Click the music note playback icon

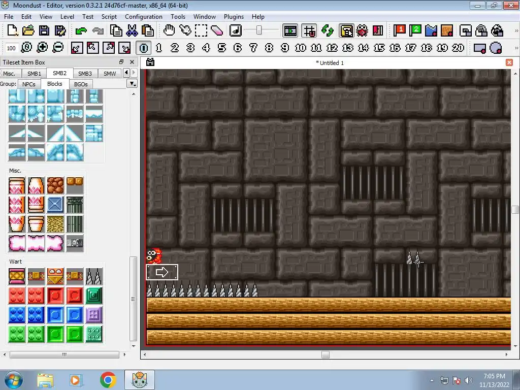236,30
